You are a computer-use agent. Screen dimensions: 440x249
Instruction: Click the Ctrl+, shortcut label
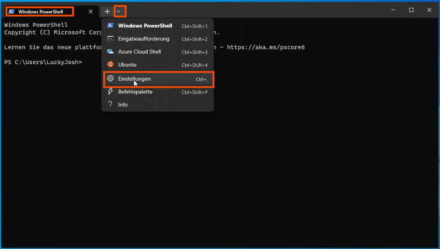coord(201,79)
